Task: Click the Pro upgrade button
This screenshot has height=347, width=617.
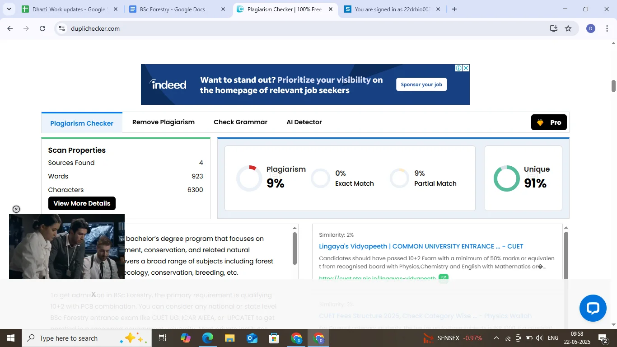Action: click(x=549, y=122)
